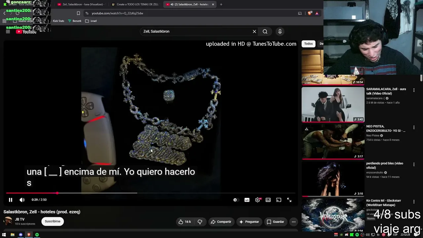The image size is (423, 238).
Task: Open File Explorer from taskbar
Action: (x=12, y=235)
